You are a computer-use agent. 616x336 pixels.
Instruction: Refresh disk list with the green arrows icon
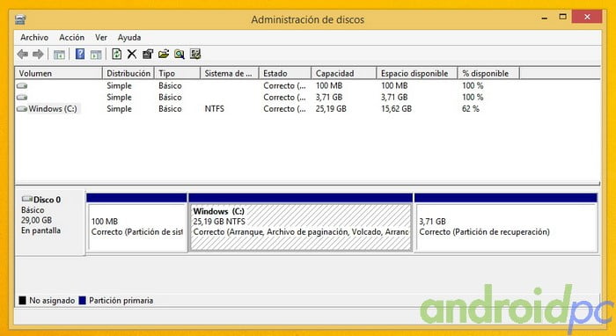pos(116,54)
